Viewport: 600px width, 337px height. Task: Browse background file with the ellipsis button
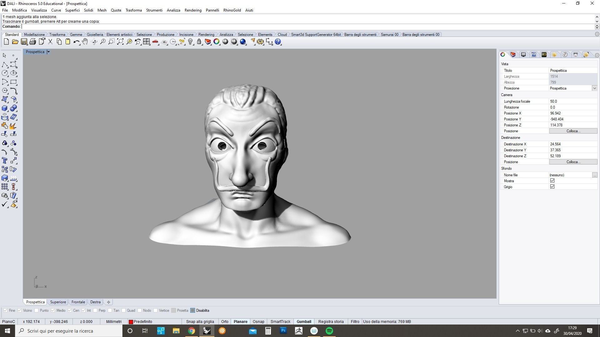point(594,175)
